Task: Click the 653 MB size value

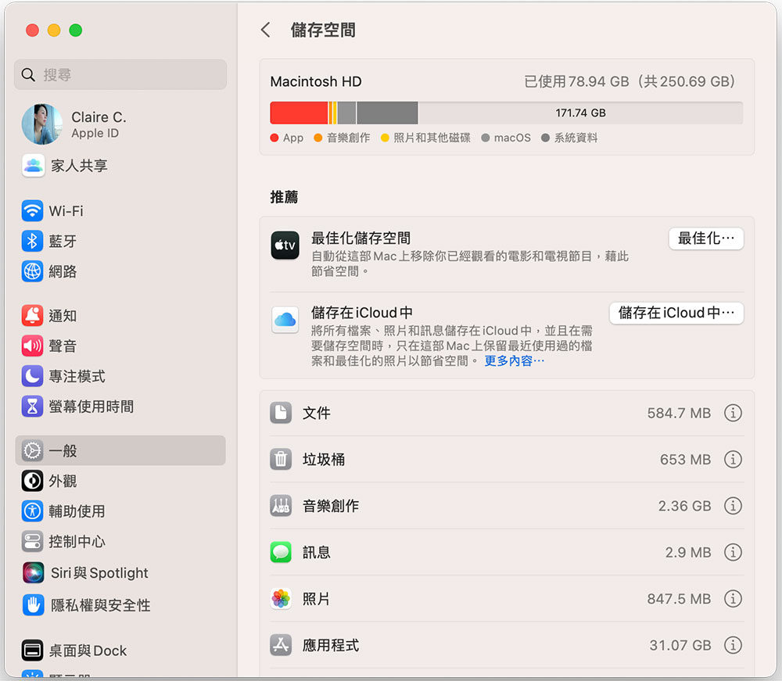Action: click(x=685, y=459)
